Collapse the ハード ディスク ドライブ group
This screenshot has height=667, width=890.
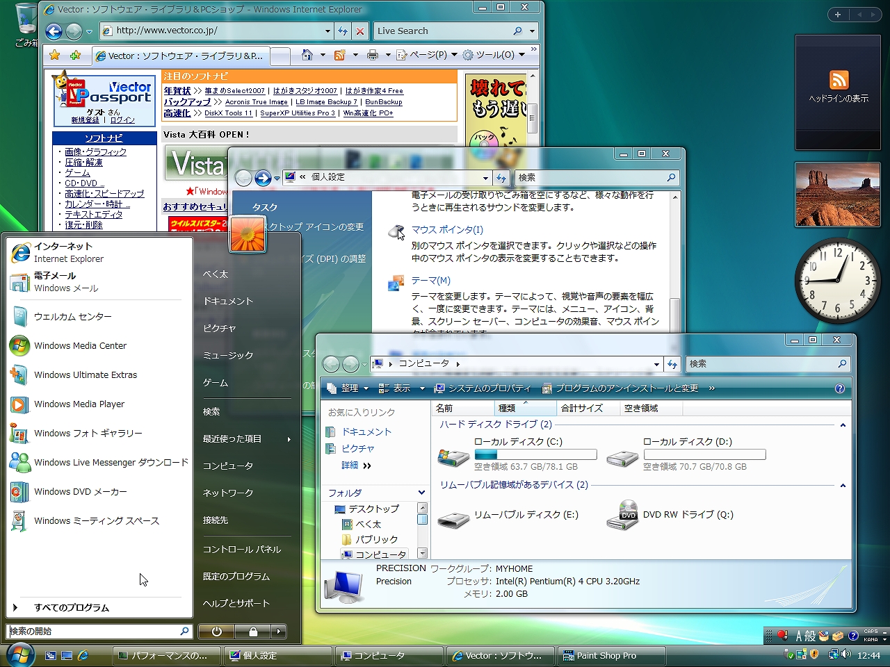843,425
